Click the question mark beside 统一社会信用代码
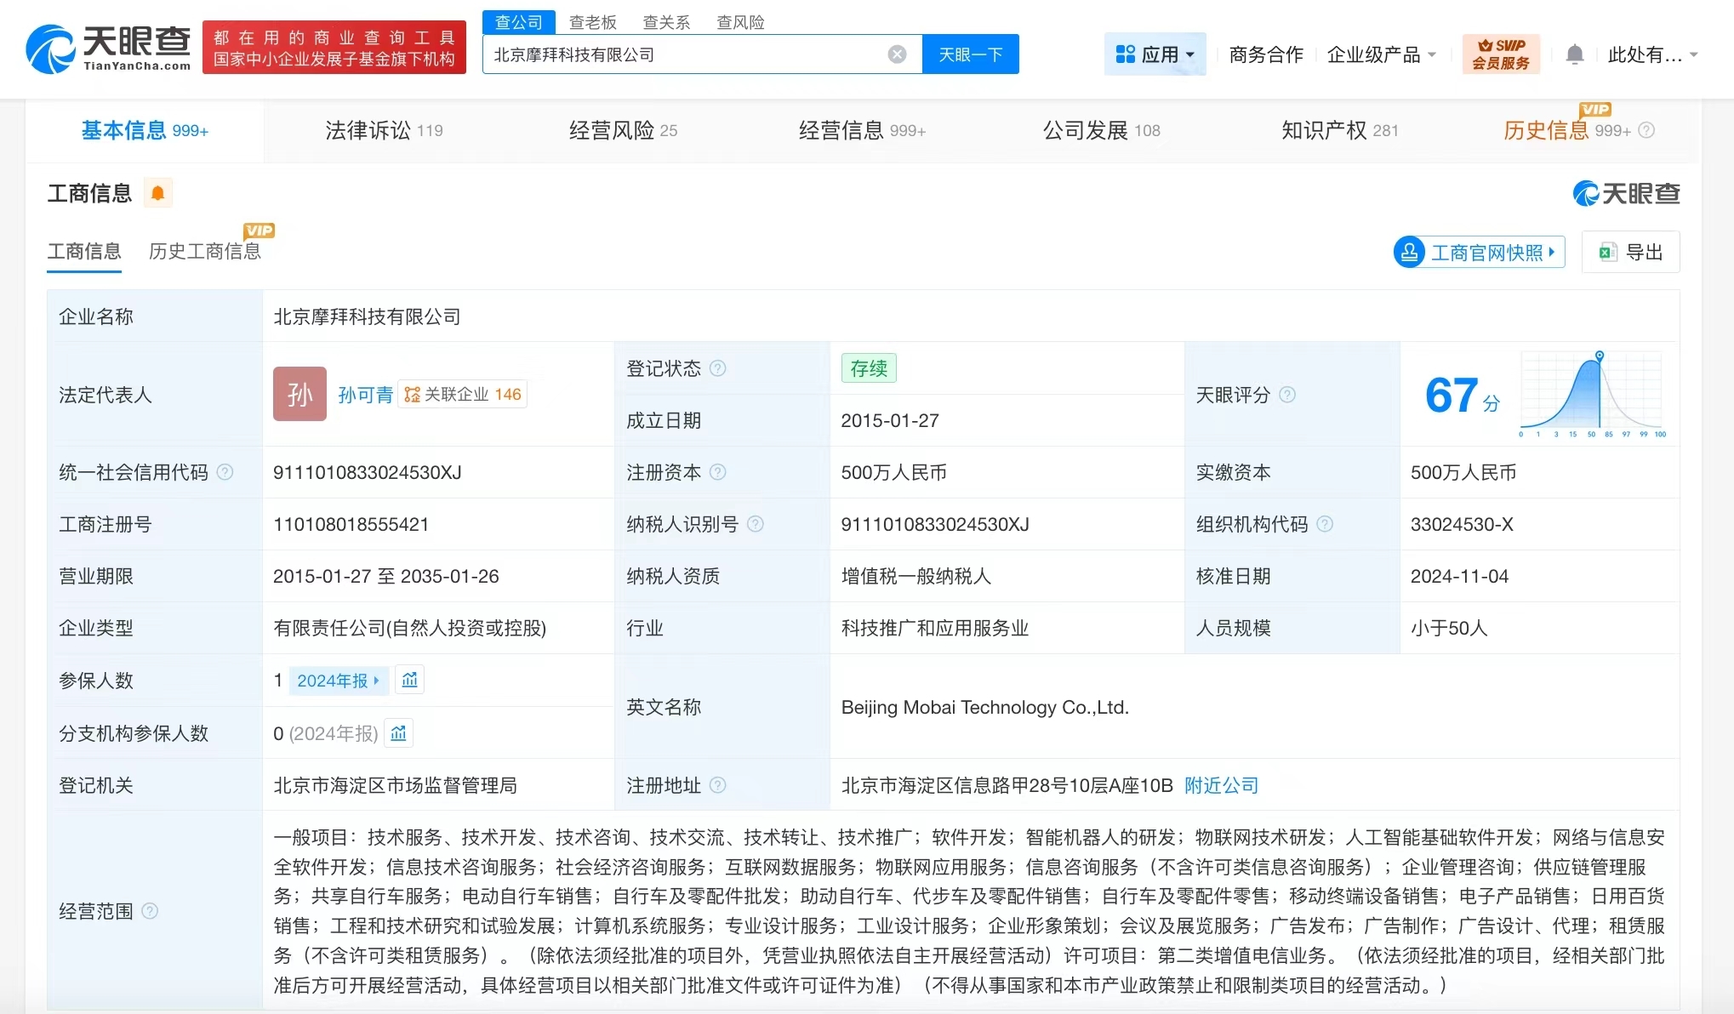 (225, 472)
